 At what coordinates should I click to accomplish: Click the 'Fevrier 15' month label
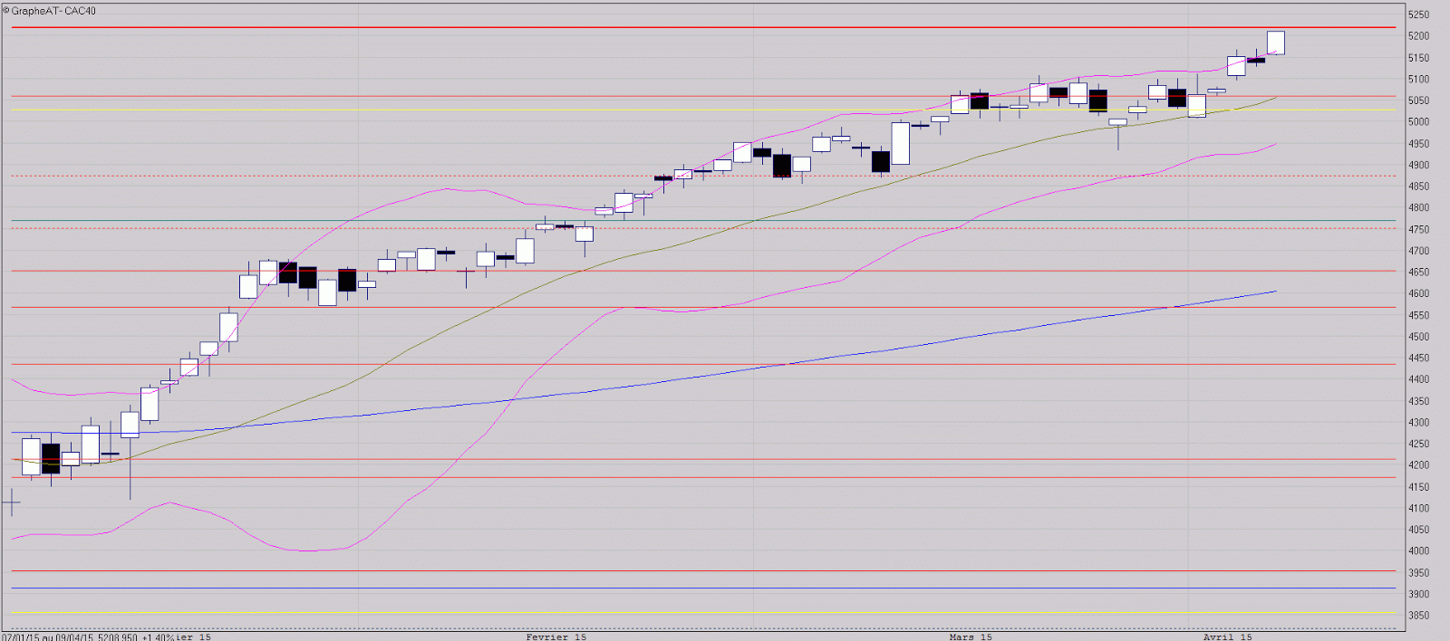[x=556, y=636]
